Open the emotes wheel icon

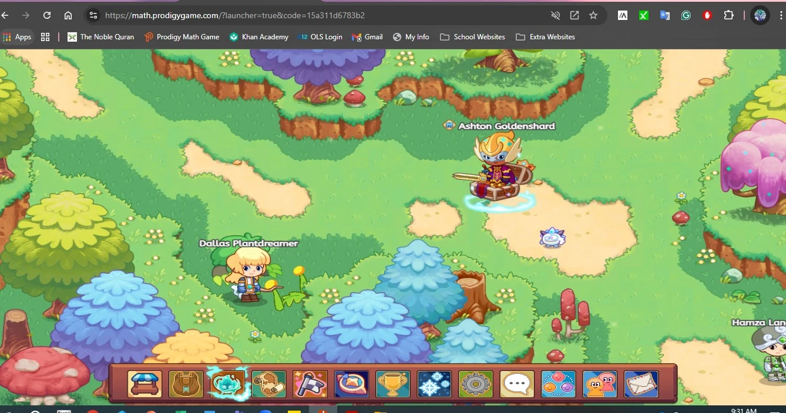click(x=558, y=384)
